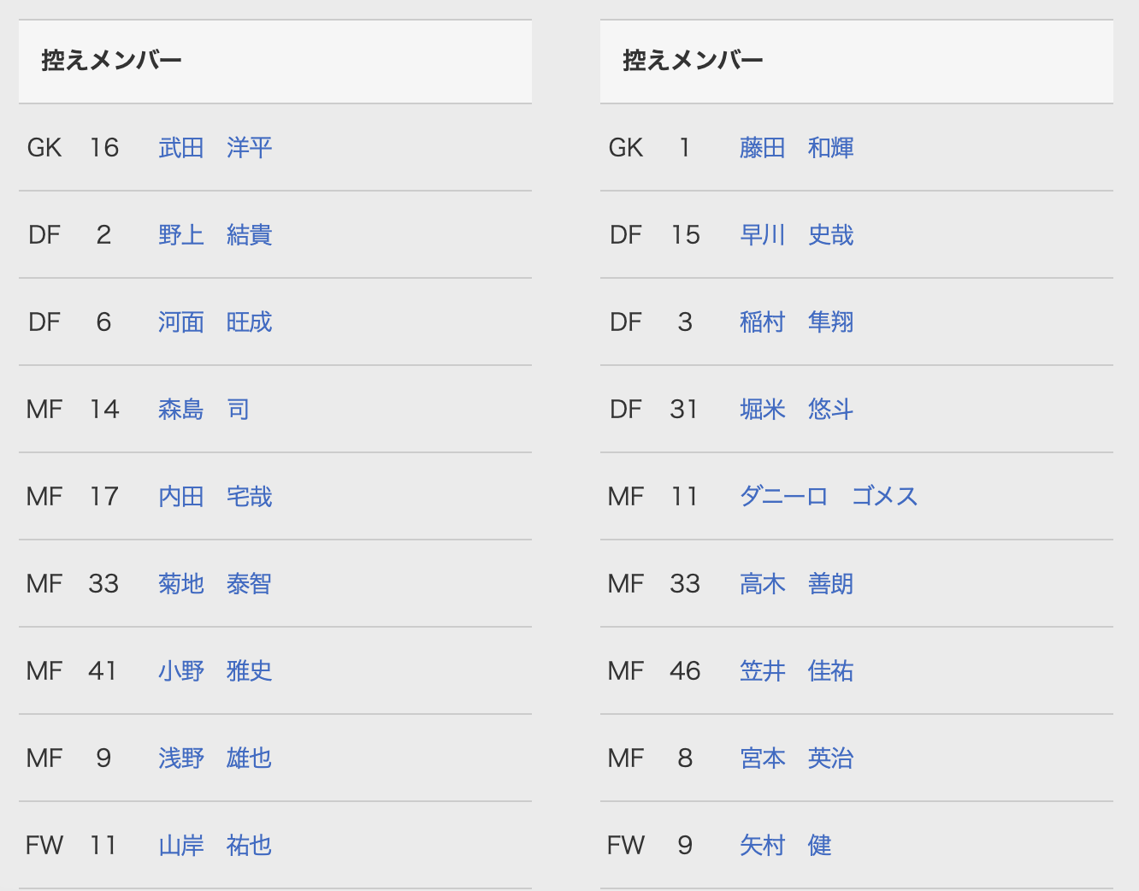This screenshot has height=891, width=1139.
Task: Click ダニーロ ゴメス player link
Action: point(829,497)
